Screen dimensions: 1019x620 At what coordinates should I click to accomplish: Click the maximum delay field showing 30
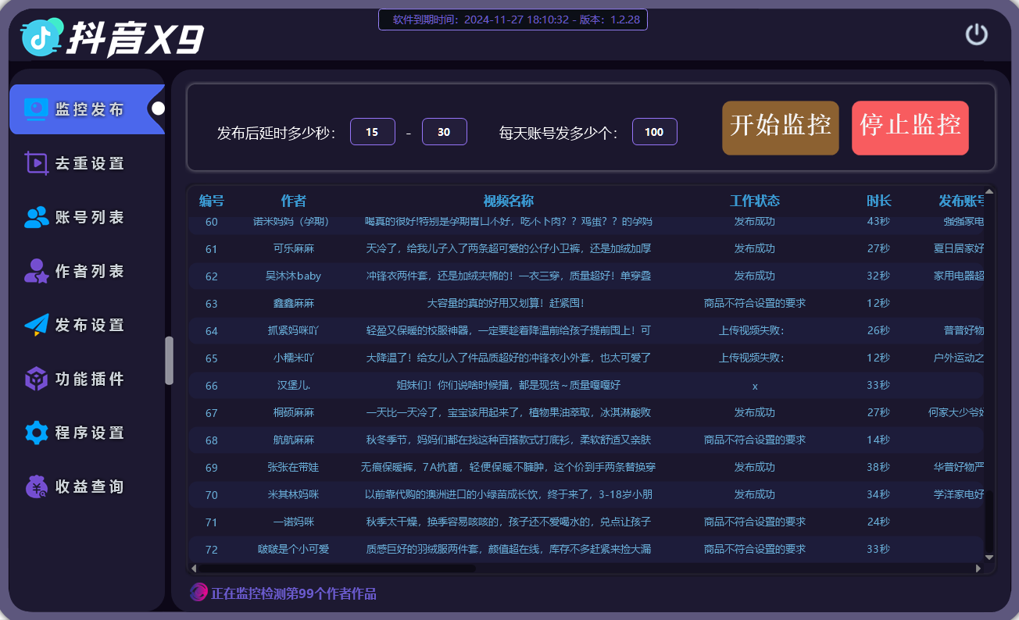pos(444,132)
